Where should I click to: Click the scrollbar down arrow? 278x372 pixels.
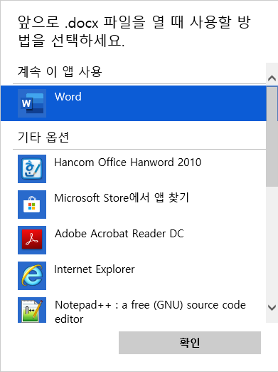272,308
